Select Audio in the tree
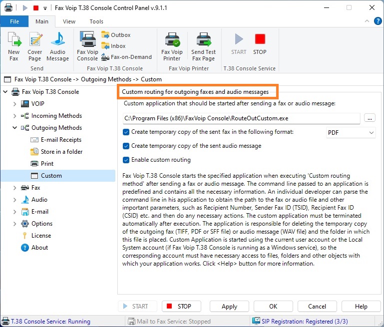 pyautogui.click(x=34, y=200)
